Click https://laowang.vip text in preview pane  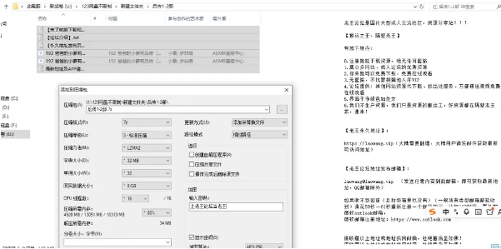369,143
